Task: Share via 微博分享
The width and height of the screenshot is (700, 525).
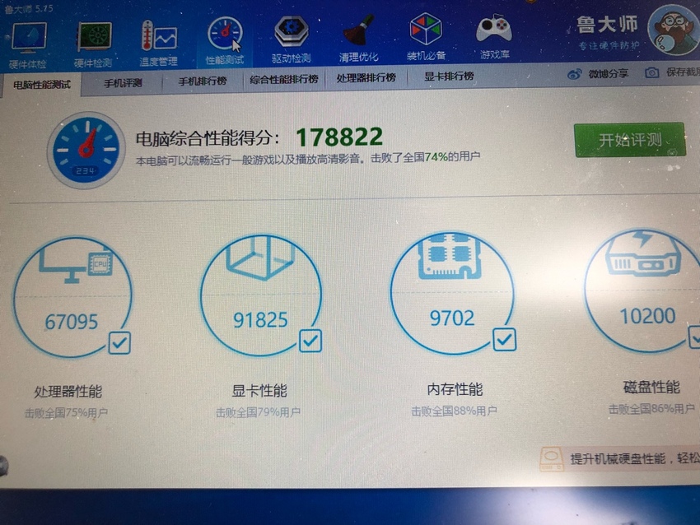Action: 598,73
